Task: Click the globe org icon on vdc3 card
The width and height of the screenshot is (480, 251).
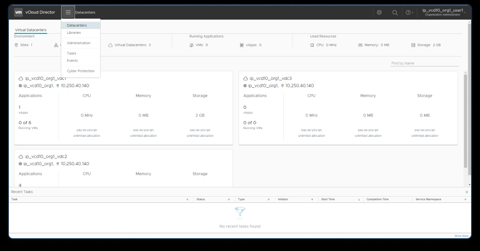Action: (x=245, y=86)
